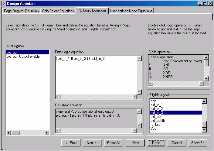The image size is (214, 151).
Task: Click the Reset All button
Action: click(x=114, y=143)
